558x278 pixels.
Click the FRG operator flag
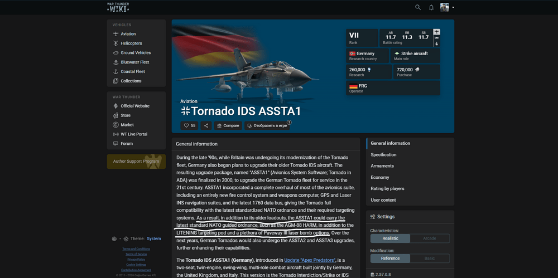[353, 86]
